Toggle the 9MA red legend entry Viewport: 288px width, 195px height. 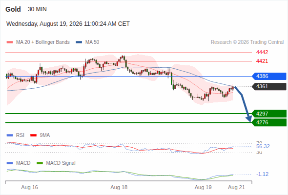pos(40,135)
